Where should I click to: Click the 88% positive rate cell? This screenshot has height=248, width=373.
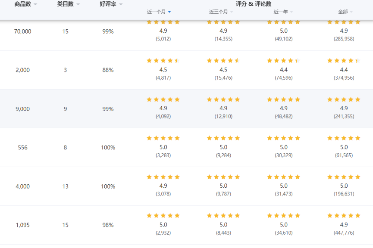click(x=108, y=70)
